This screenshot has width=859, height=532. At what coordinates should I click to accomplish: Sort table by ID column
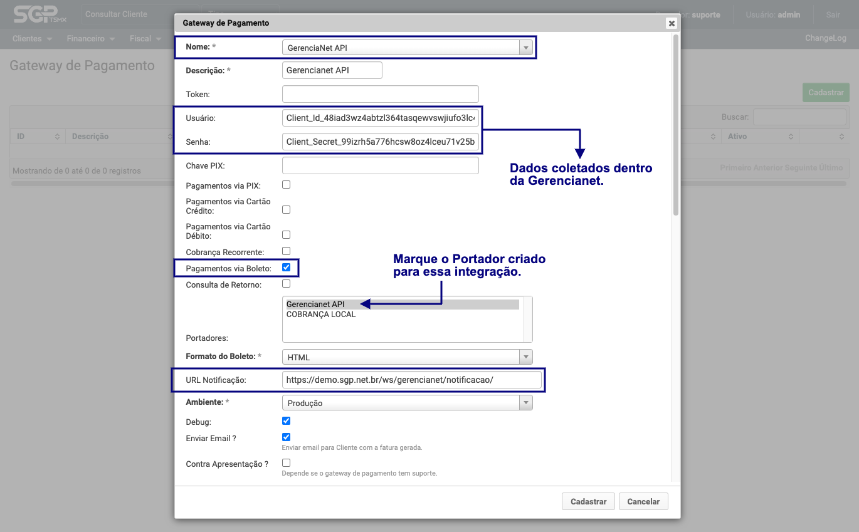point(38,136)
